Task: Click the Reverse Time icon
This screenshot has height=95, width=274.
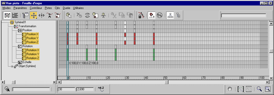Action: coord(87,15)
